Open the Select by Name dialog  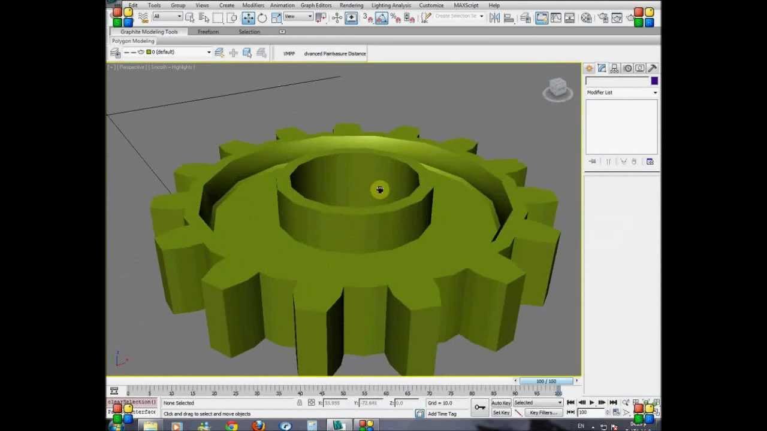tap(204, 18)
